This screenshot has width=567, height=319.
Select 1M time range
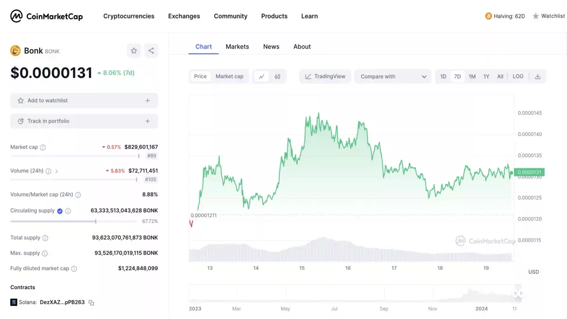(472, 77)
